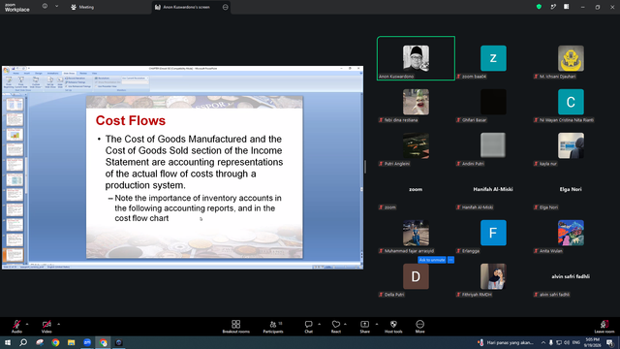Click the Cost Flows slide title
The width and height of the screenshot is (620, 349).
tap(131, 120)
